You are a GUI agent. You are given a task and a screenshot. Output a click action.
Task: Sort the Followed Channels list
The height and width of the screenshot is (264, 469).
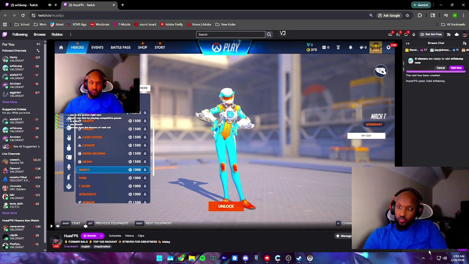coord(38,51)
